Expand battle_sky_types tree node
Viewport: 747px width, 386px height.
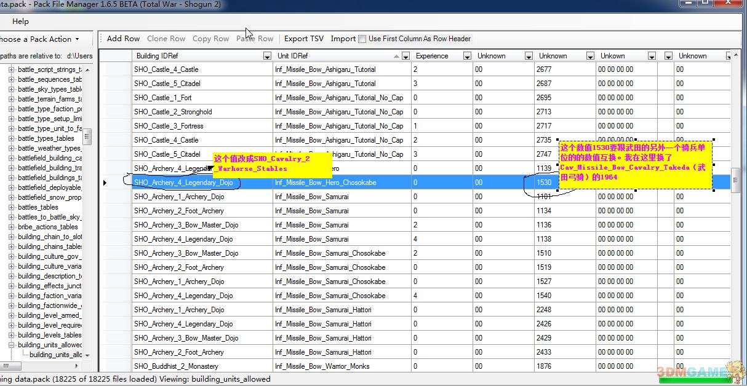(12, 89)
